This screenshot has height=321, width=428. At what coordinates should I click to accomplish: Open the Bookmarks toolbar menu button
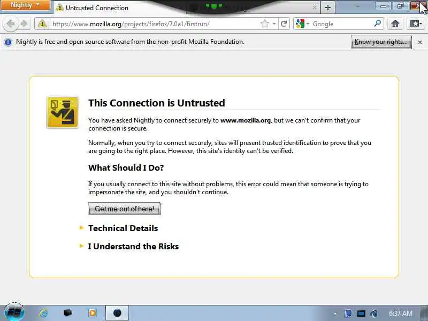[416, 24]
